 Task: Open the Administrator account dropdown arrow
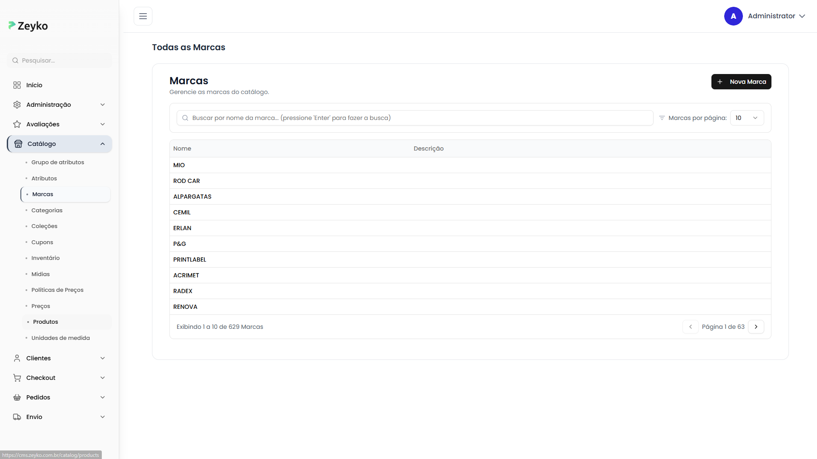tap(802, 16)
